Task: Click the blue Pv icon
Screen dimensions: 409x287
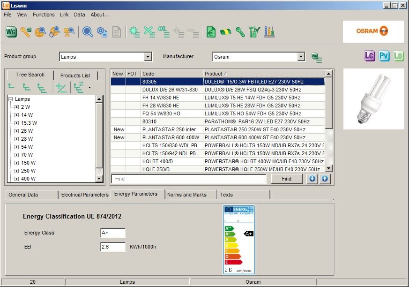Action: click(x=384, y=56)
